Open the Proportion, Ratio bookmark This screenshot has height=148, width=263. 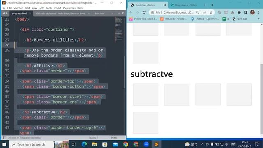(143, 19)
